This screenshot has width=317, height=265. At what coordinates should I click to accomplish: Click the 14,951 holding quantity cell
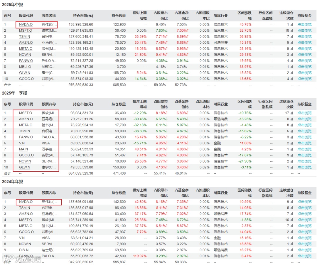pos(120,149)
